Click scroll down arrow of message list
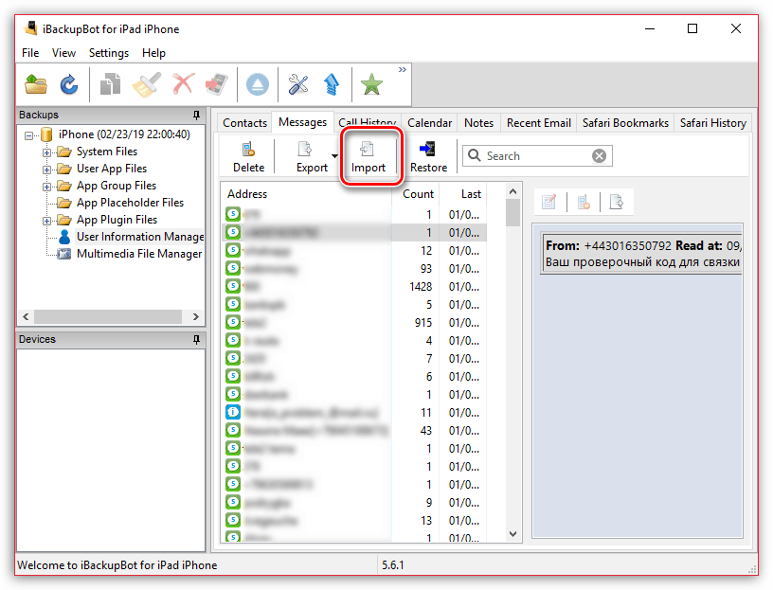This screenshot has height=590, width=773. pos(512,534)
